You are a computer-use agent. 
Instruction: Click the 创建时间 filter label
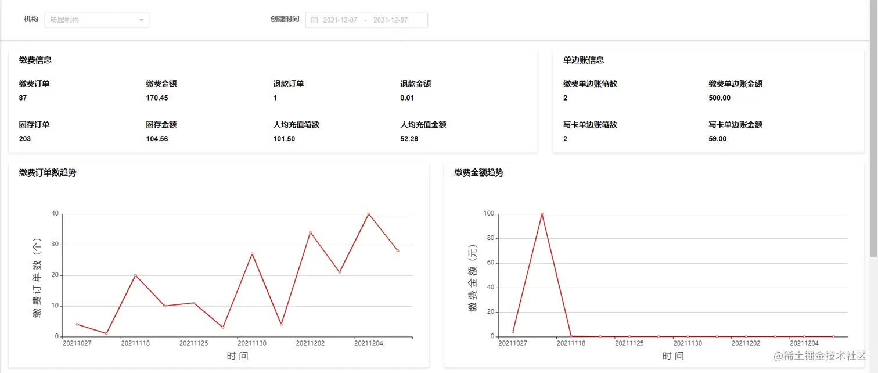click(285, 19)
